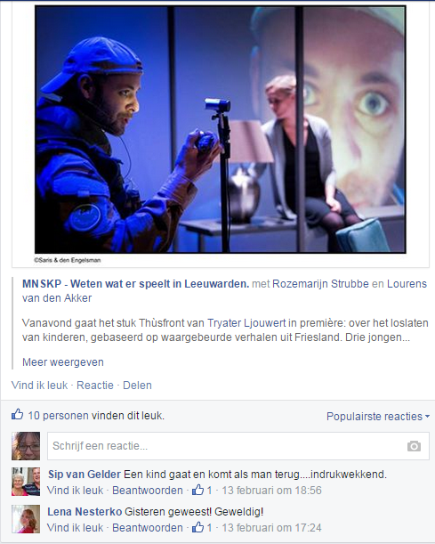Screen dimensions: 435x544
Task: Open MNSKP page link in the post
Action: (x=135, y=284)
